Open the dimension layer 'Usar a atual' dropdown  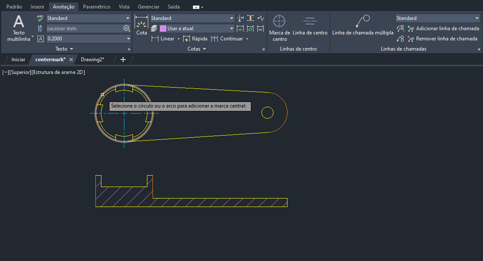coord(197,28)
